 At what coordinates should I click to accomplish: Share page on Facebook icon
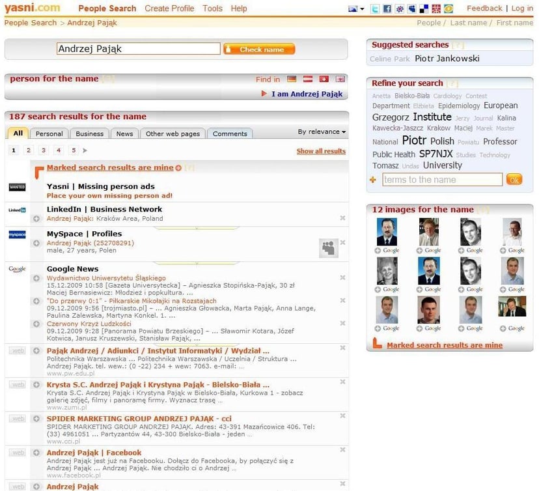coord(387,9)
